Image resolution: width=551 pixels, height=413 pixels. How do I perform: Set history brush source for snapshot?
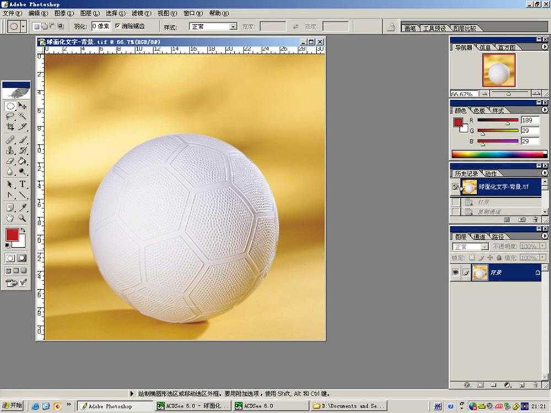456,187
